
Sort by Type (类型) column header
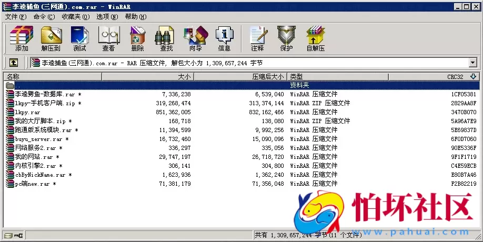pos(338,76)
